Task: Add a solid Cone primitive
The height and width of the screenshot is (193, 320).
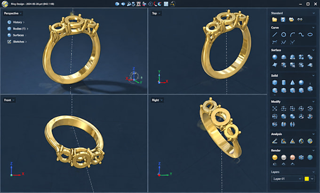Action: [x=292, y=83]
